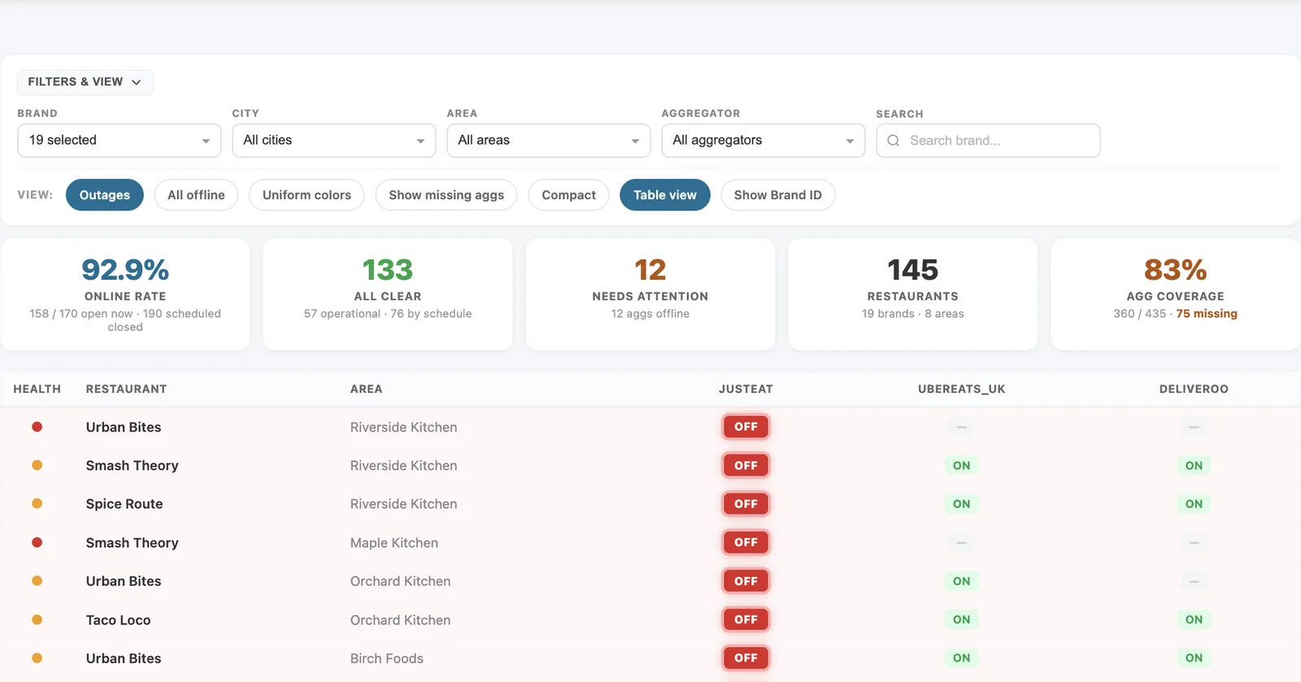
Task: Click JustEat OFF badge for Smash Theory Maple
Action: [x=746, y=542]
